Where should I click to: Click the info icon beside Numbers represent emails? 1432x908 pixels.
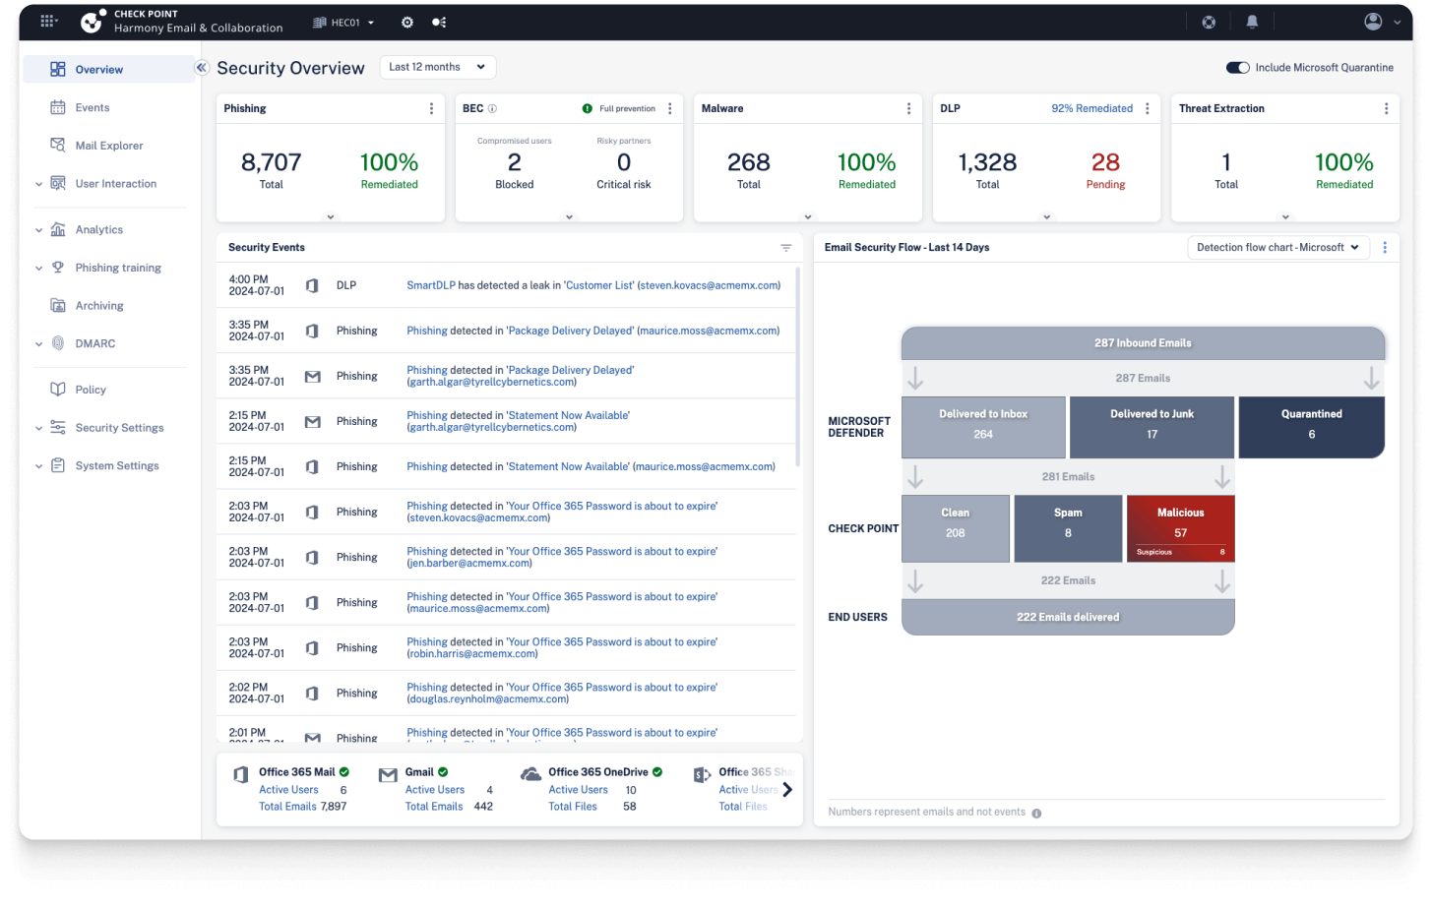pos(1036,813)
